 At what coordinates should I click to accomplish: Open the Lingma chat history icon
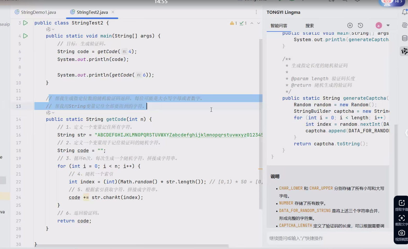360,25
